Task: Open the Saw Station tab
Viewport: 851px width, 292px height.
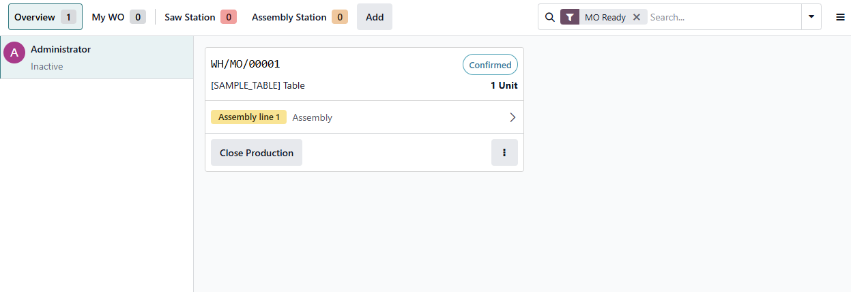Action: [x=200, y=17]
